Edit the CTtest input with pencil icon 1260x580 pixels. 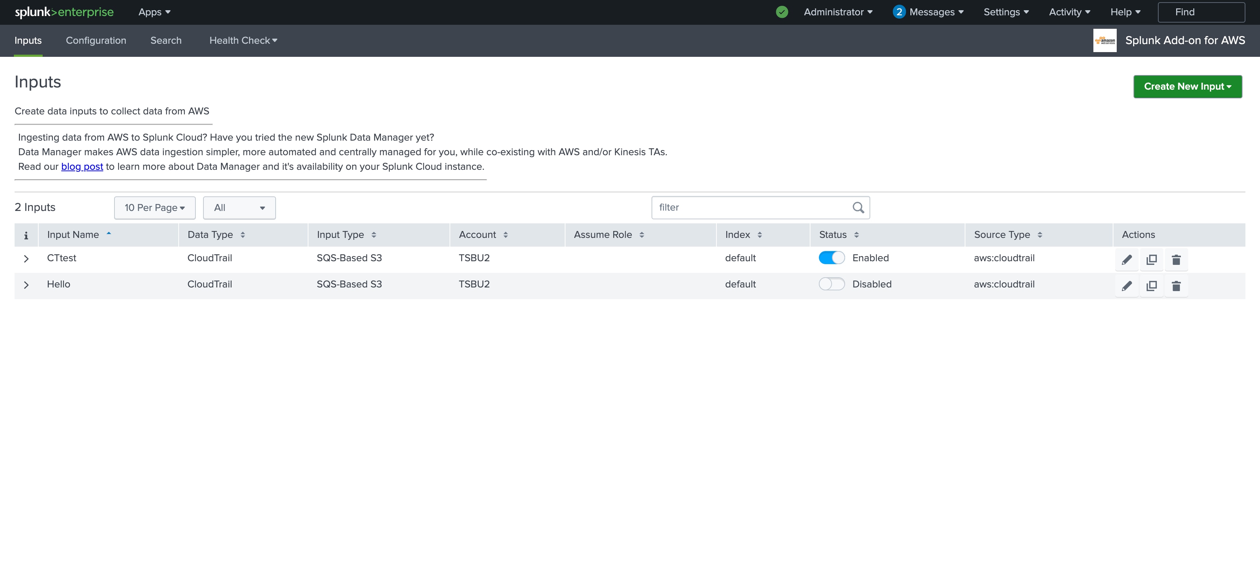pyautogui.click(x=1127, y=259)
